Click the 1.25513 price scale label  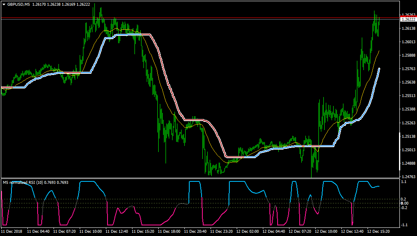408,95
